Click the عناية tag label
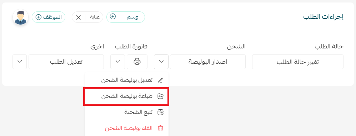Image resolution: width=356 pixels, height=136 pixels. (x=95, y=17)
